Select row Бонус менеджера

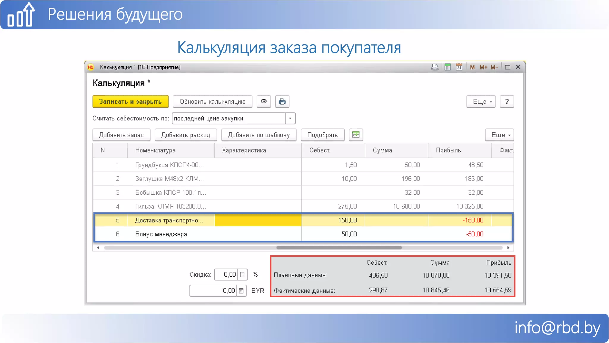tap(303, 234)
